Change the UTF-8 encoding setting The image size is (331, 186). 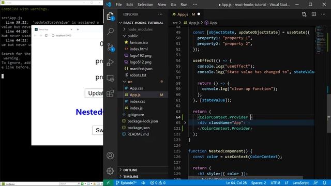click(275, 183)
